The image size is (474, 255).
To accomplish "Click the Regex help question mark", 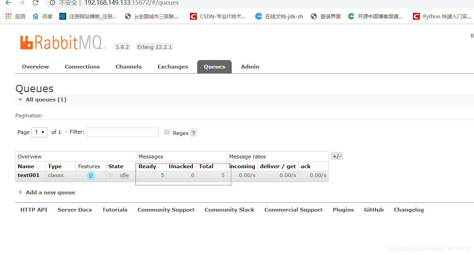I will coord(193,133).
